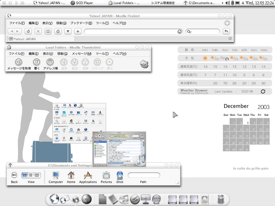
Task: Switch file browser to icon view
Action: [25, 175]
